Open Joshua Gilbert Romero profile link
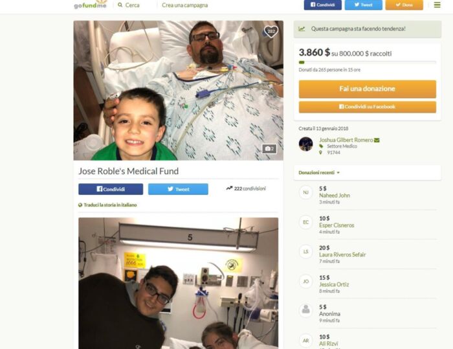Screen dimensions: 453x349 click(346, 140)
